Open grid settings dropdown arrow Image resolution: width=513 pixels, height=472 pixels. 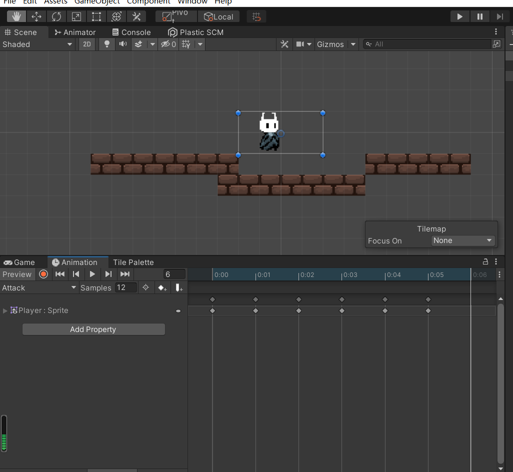click(200, 44)
